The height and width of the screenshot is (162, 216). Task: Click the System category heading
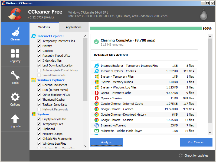pyautogui.click(x=43, y=114)
